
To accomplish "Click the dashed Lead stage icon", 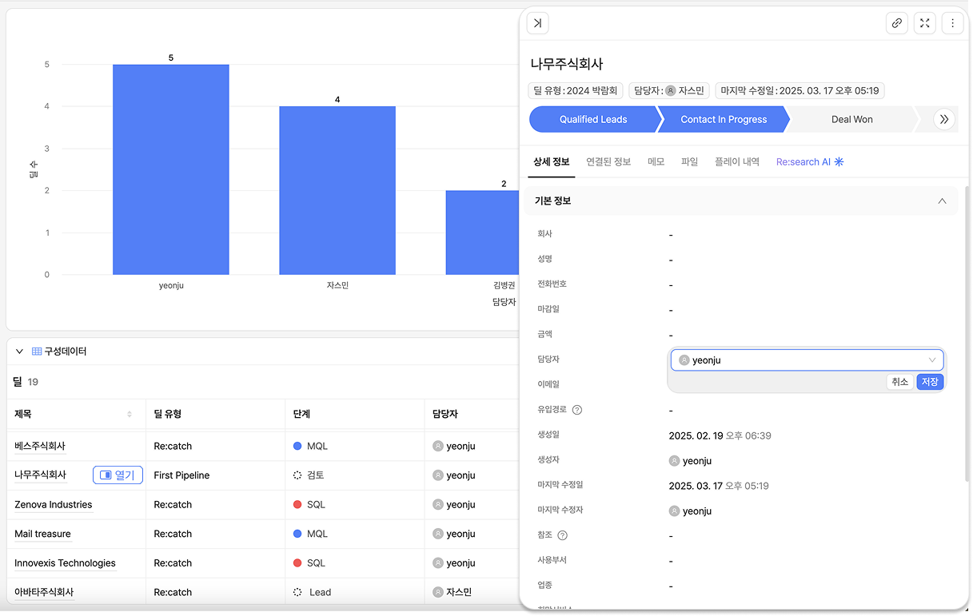I will pyautogui.click(x=297, y=593).
